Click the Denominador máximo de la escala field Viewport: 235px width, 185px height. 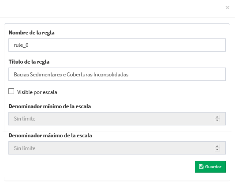[x=117, y=148]
